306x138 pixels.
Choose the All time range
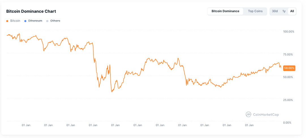(292, 11)
